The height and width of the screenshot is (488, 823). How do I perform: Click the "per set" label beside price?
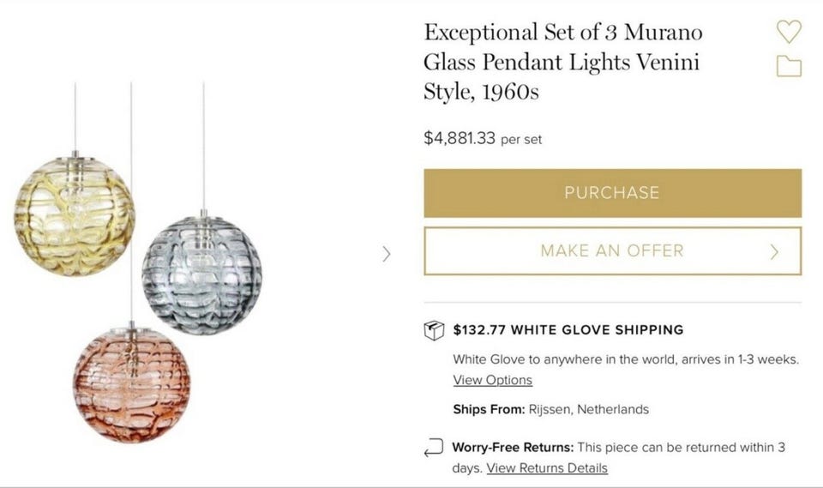coord(521,139)
